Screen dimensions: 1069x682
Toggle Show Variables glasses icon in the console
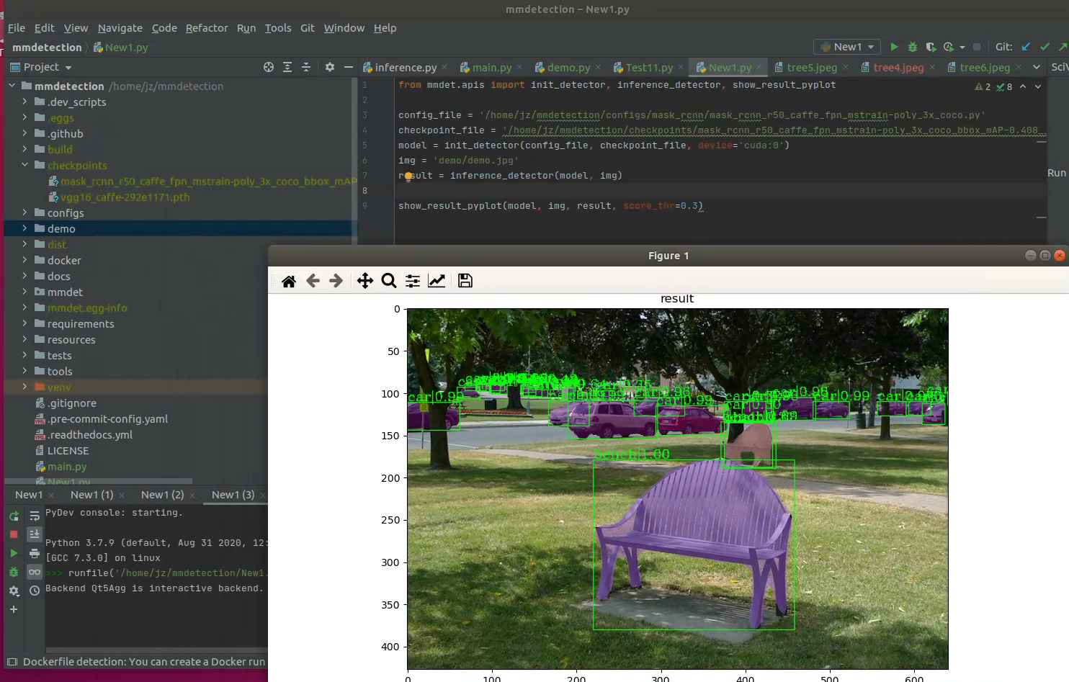click(x=35, y=572)
